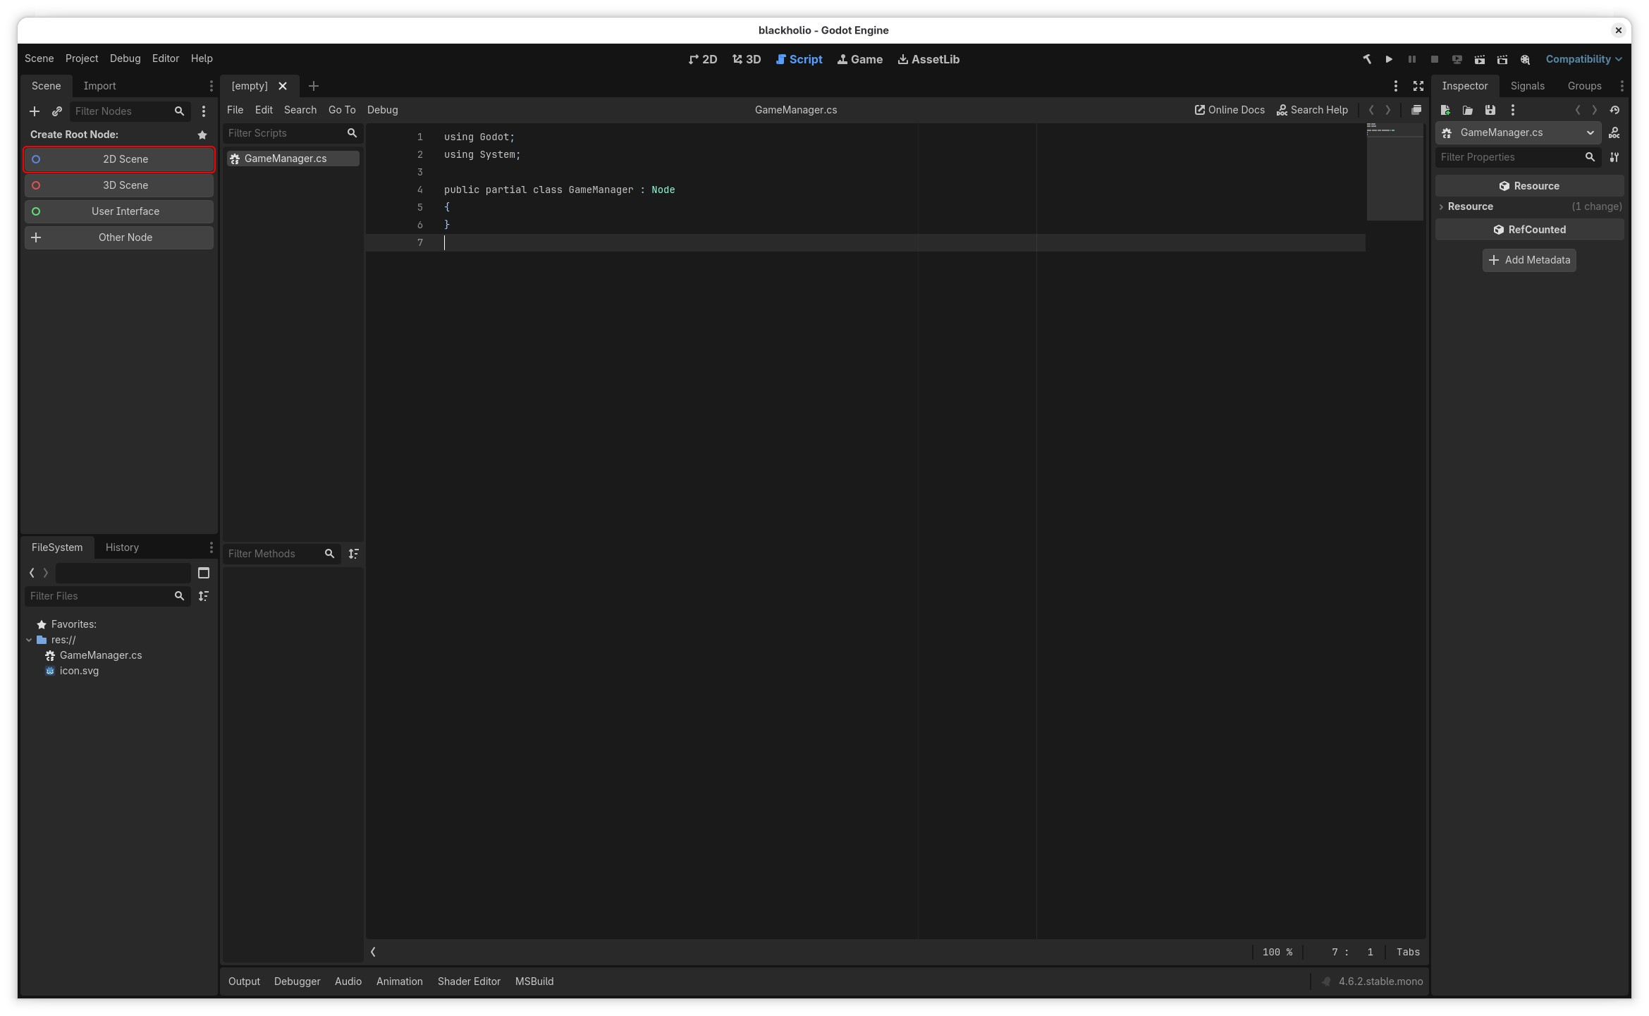Open the Debug menu in top bar

point(125,58)
